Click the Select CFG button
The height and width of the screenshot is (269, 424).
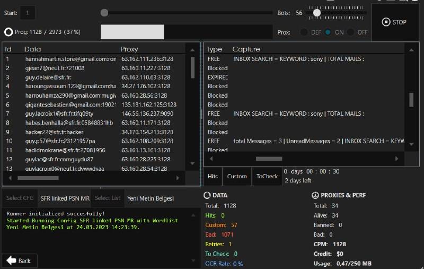point(20,198)
